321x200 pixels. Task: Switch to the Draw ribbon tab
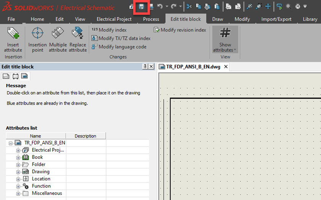click(218, 19)
